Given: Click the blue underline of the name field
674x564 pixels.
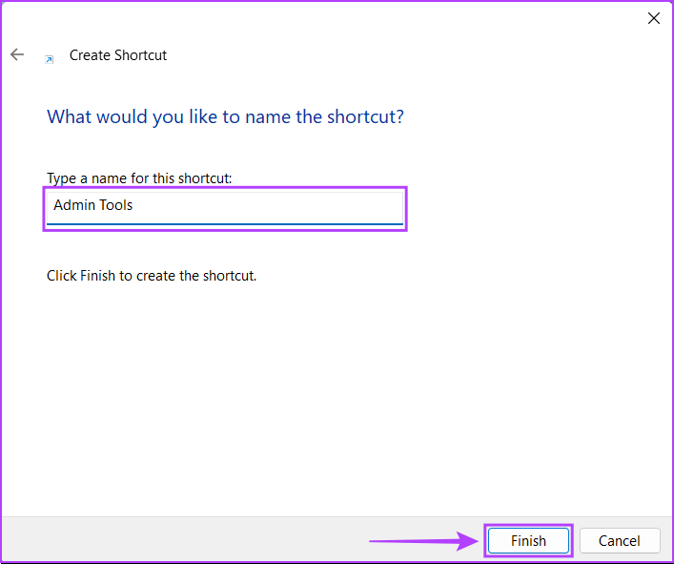Looking at the screenshot, I should tap(225, 224).
